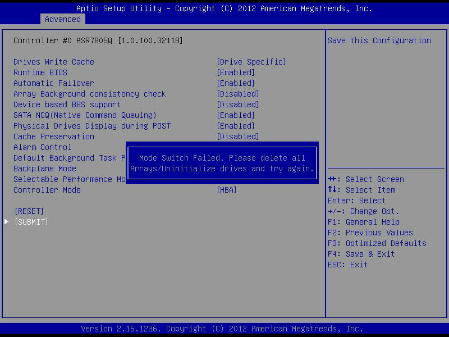449x337 pixels.
Task: Click the +/-: Change Opt. hint
Action: pyautogui.click(x=364, y=212)
